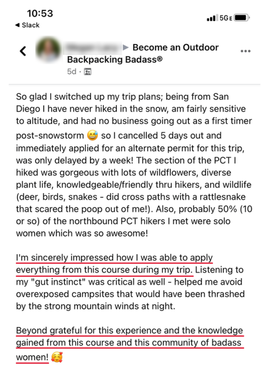Click the group members icon beside 5d
This screenshot has width=273, height=374.
click(x=88, y=72)
